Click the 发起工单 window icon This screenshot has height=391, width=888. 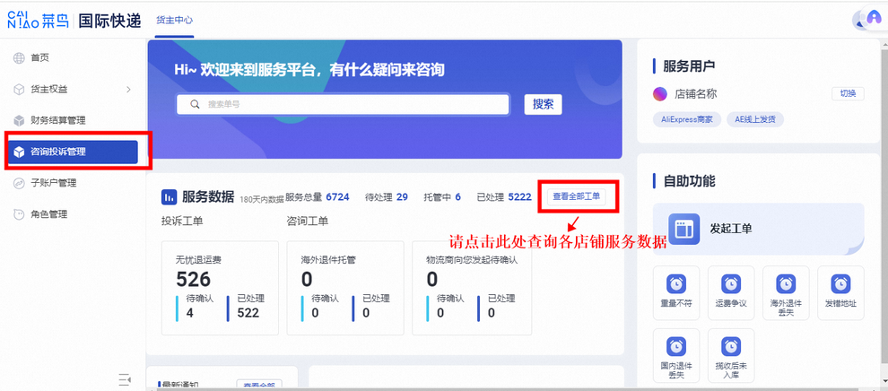click(685, 228)
